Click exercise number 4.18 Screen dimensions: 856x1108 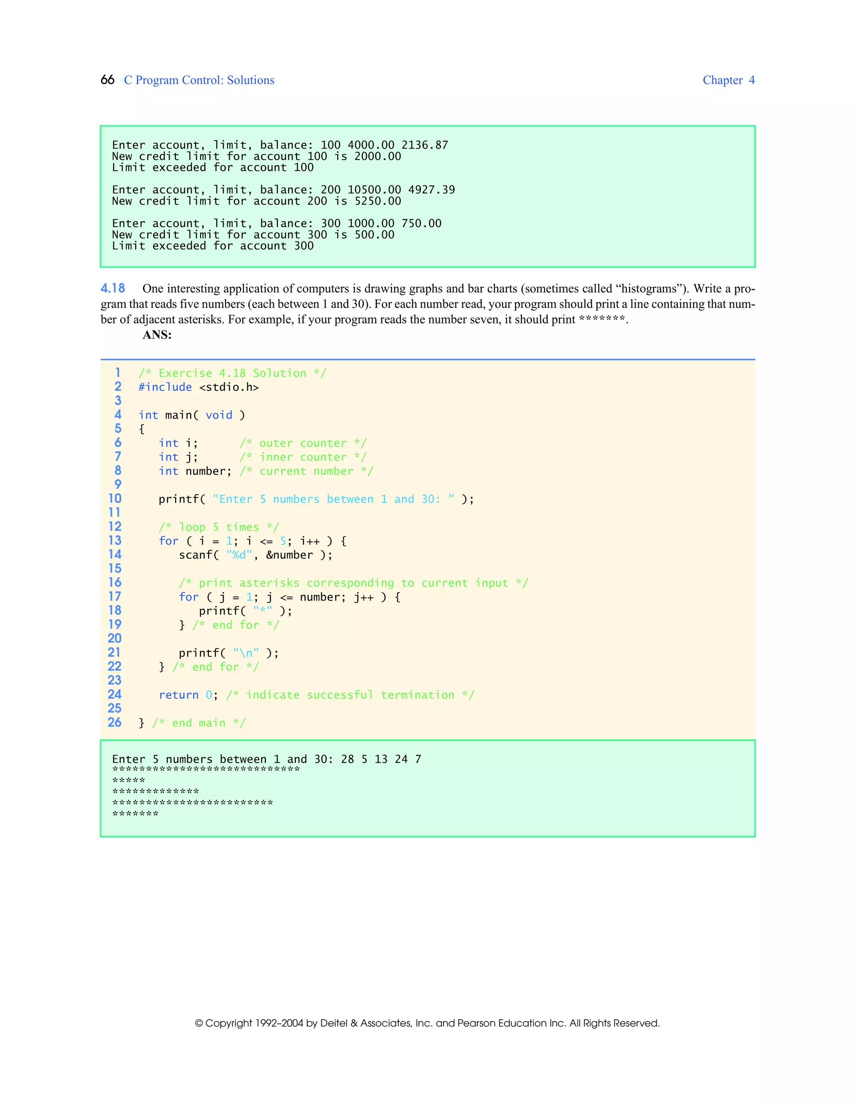(x=112, y=288)
